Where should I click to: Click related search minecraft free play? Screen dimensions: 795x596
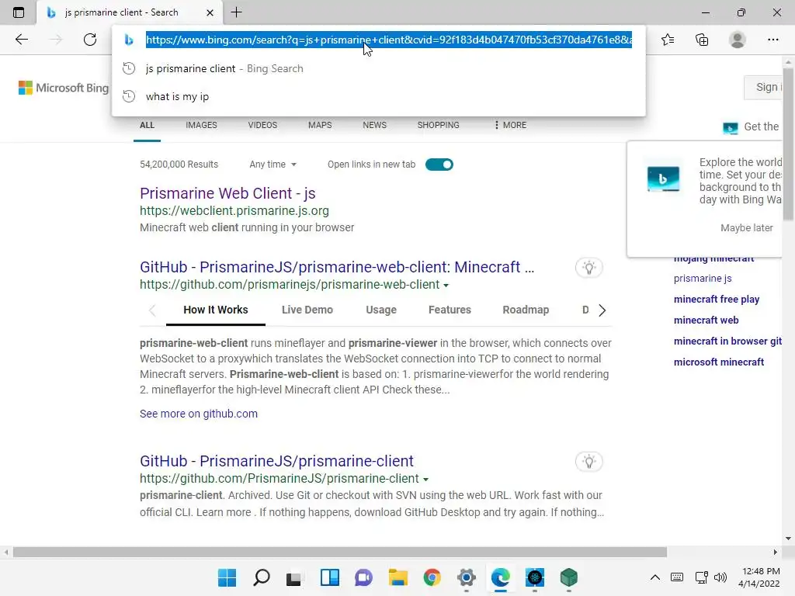[x=717, y=300]
